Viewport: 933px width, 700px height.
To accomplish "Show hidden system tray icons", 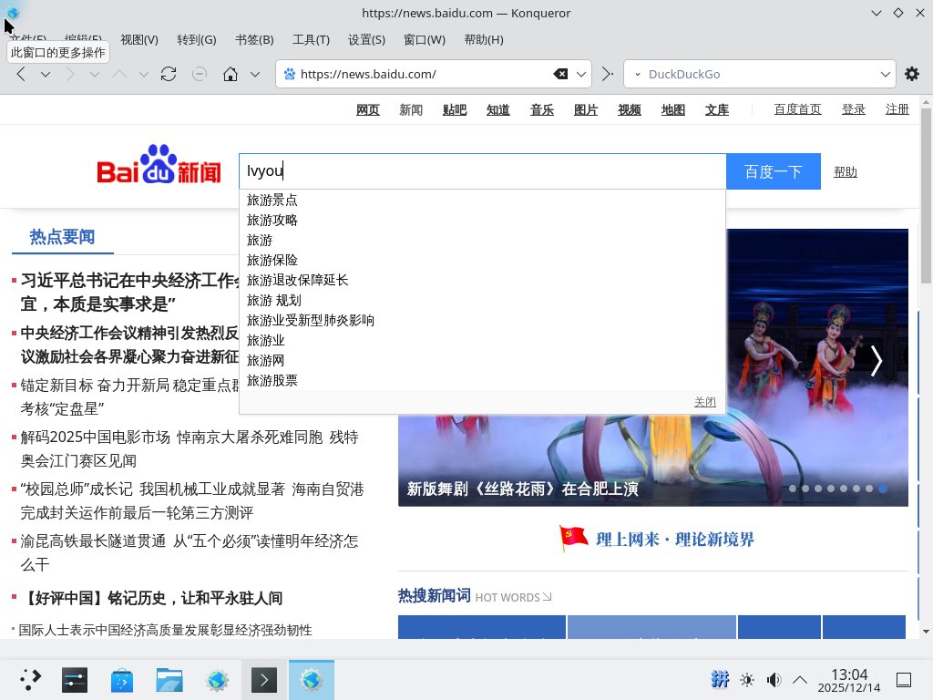I will coord(800,680).
